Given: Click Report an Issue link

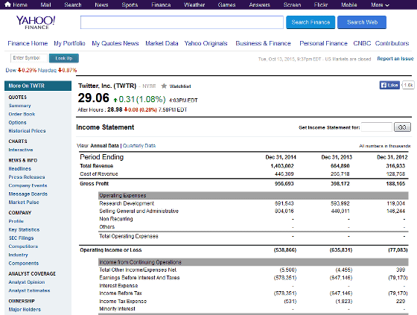Looking at the screenshot, I should (395, 59).
